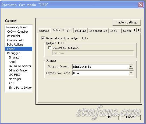This screenshot has width=146, height=124.
Task: Select Linker category
Action: pos(19,49)
